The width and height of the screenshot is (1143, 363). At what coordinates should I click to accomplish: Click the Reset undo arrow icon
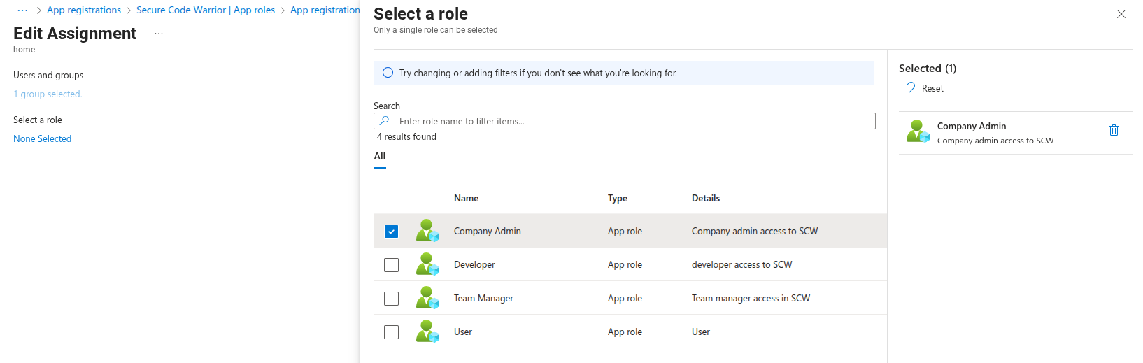910,87
